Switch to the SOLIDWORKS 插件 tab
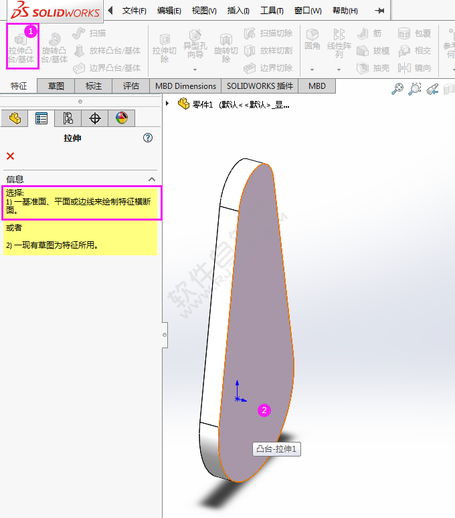 [260, 86]
